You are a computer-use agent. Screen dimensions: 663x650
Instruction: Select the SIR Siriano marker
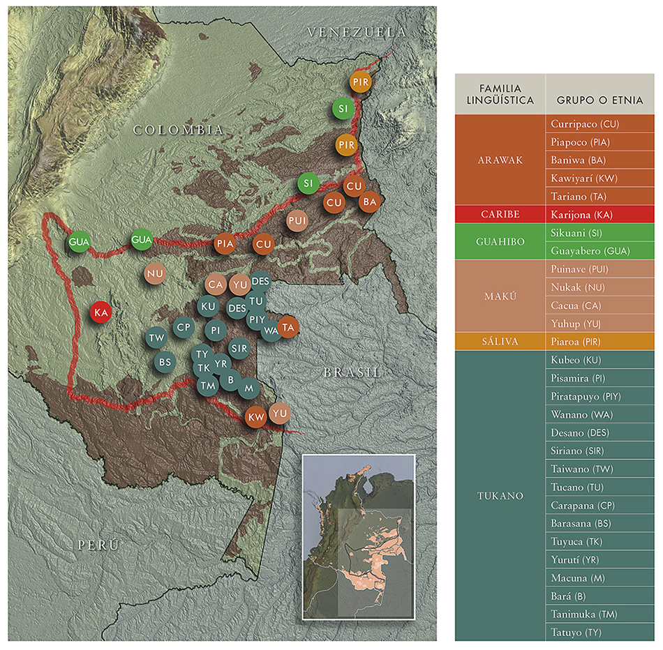point(239,347)
